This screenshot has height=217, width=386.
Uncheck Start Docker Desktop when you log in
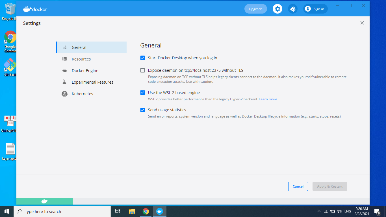(x=143, y=58)
